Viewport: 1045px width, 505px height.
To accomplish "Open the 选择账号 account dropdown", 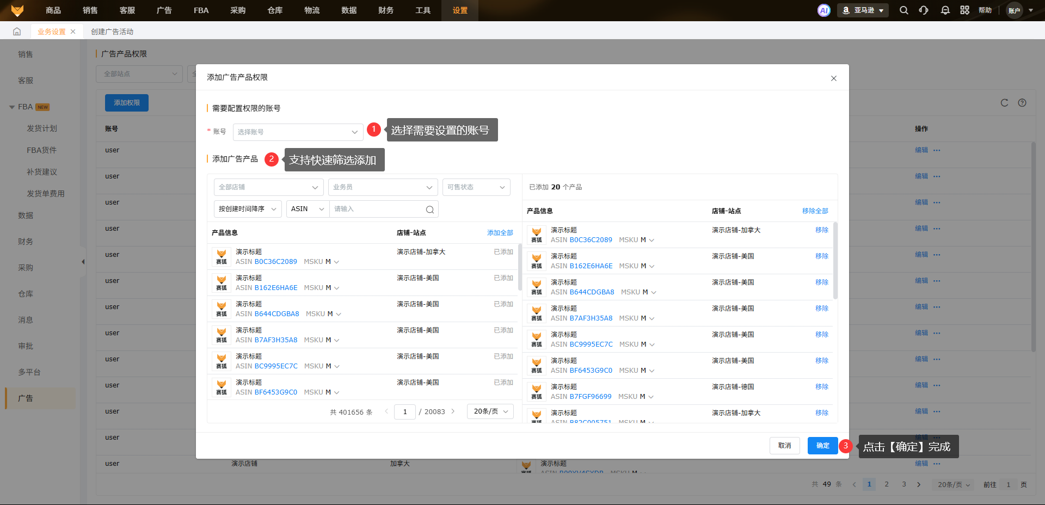I will coord(298,132).
